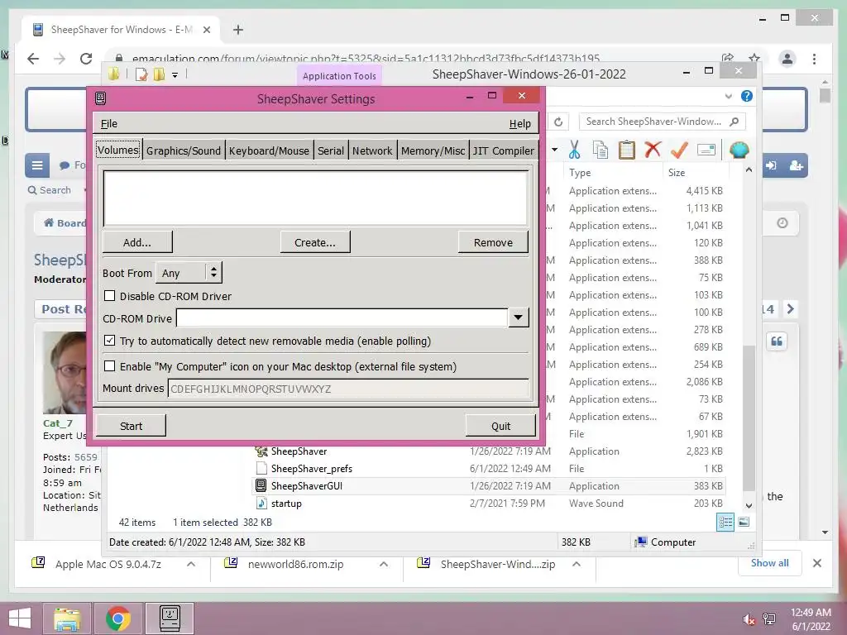Go back in Chrome

(x=33, y=59)
